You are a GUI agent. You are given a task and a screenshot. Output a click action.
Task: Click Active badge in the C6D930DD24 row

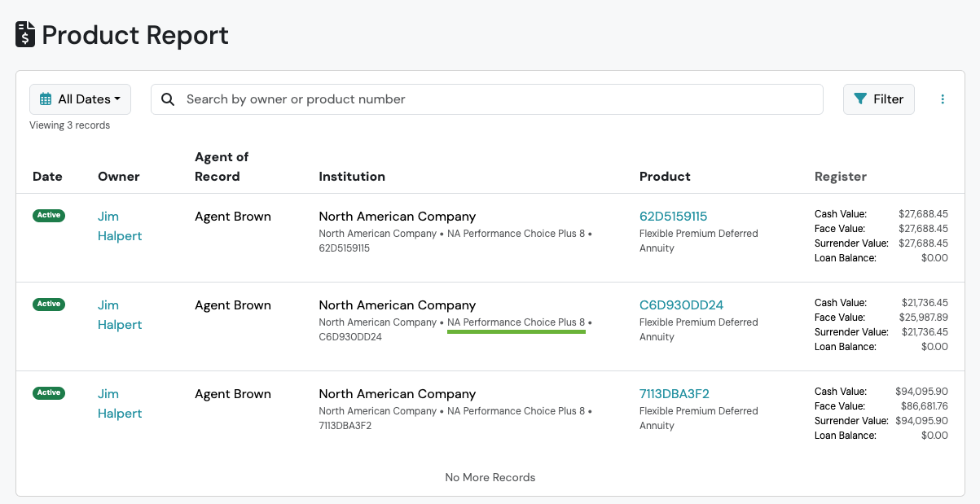coord(49,305)
